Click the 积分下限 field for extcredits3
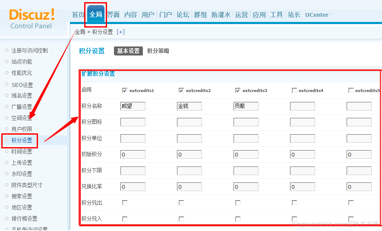Screen dimensions: 382x231 pyautogui.click(x=246, y=171)
